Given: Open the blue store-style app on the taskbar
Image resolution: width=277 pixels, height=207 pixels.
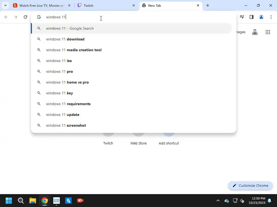Looking at the screenshot, I should tap(68, 201).
